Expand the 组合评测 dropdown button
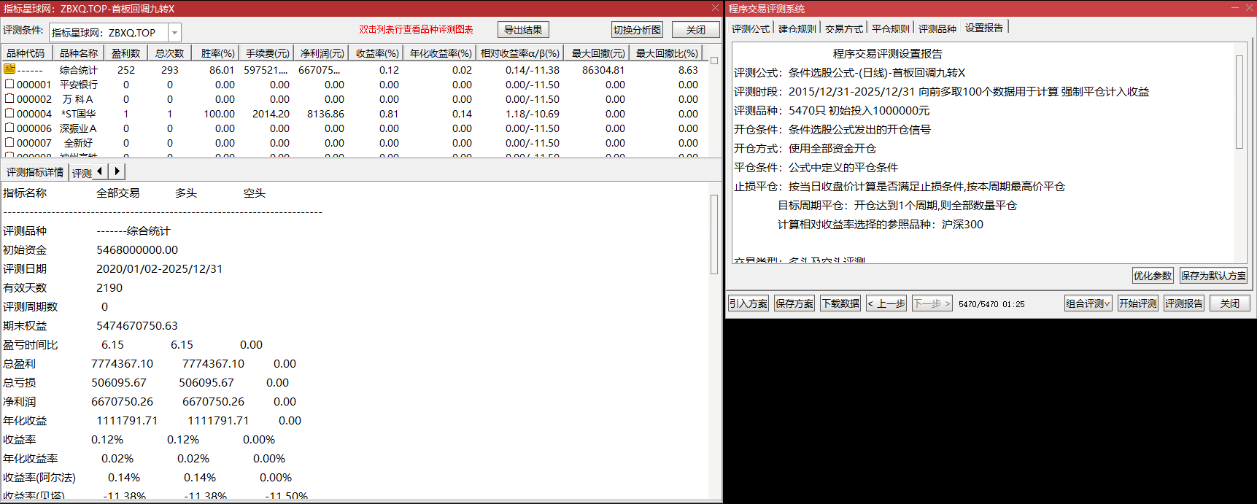Screen dimensions: 1257x504 [x=1088, y=303]
